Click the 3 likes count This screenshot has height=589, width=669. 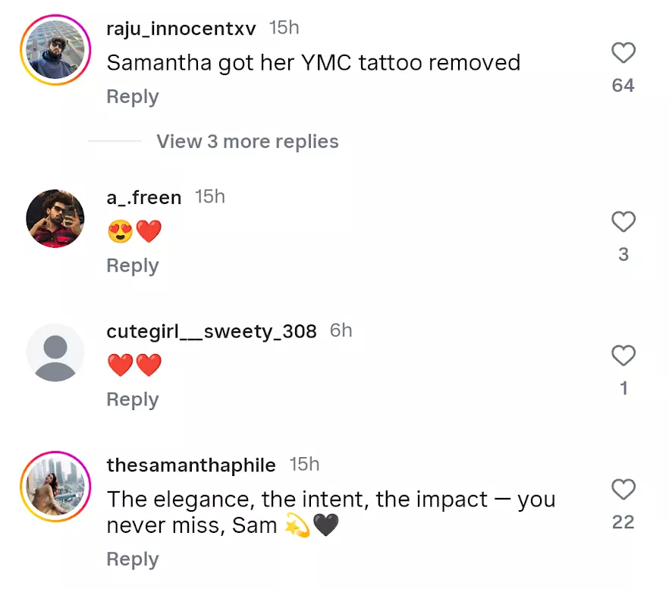[623, 255]
